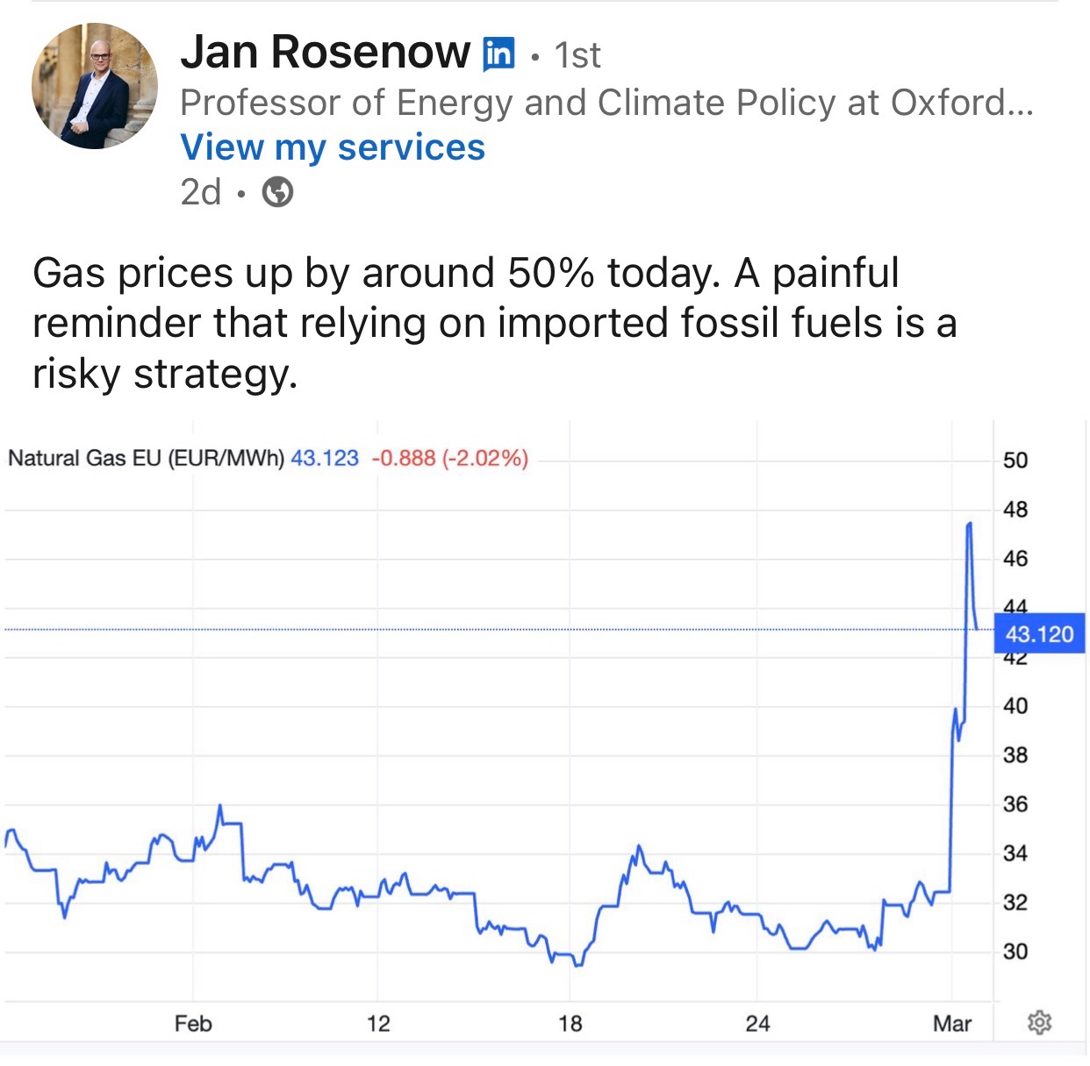Click the red -0.888 (-2.02%) change value
This screenshot has width=1090, height=1066.
pyautogui.click(x=450, y=458)
